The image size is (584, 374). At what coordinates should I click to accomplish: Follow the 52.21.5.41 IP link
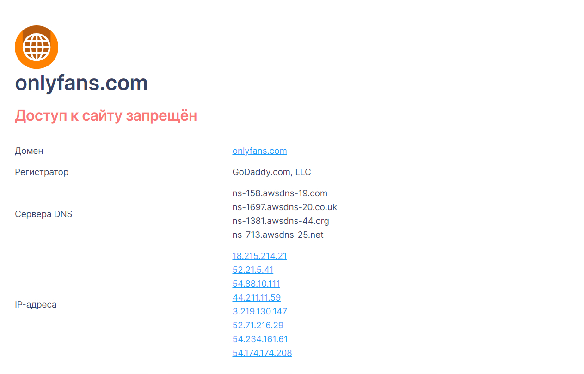253,270
